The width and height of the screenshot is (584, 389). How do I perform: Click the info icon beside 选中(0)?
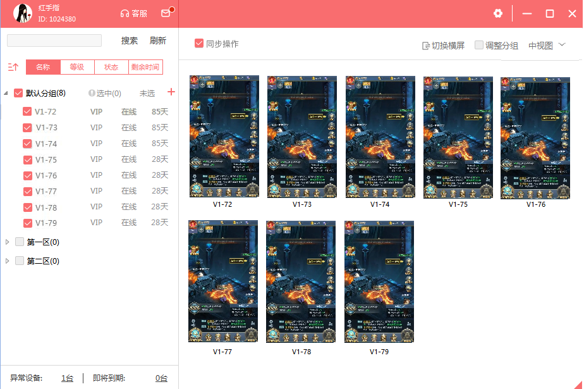[x=92, y=93]
